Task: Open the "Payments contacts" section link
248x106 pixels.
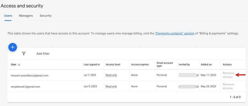Action: point(174,34)
